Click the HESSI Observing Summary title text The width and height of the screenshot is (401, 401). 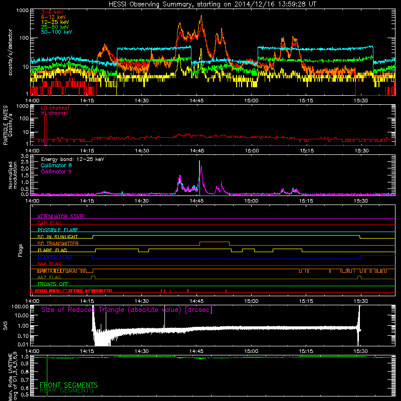(x=213, y=5)
